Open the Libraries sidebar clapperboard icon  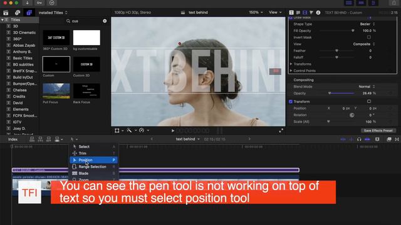(x=6, y=12)
